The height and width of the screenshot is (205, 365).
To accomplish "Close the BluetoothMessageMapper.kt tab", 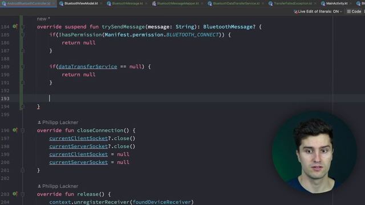I will click(202, 3).
